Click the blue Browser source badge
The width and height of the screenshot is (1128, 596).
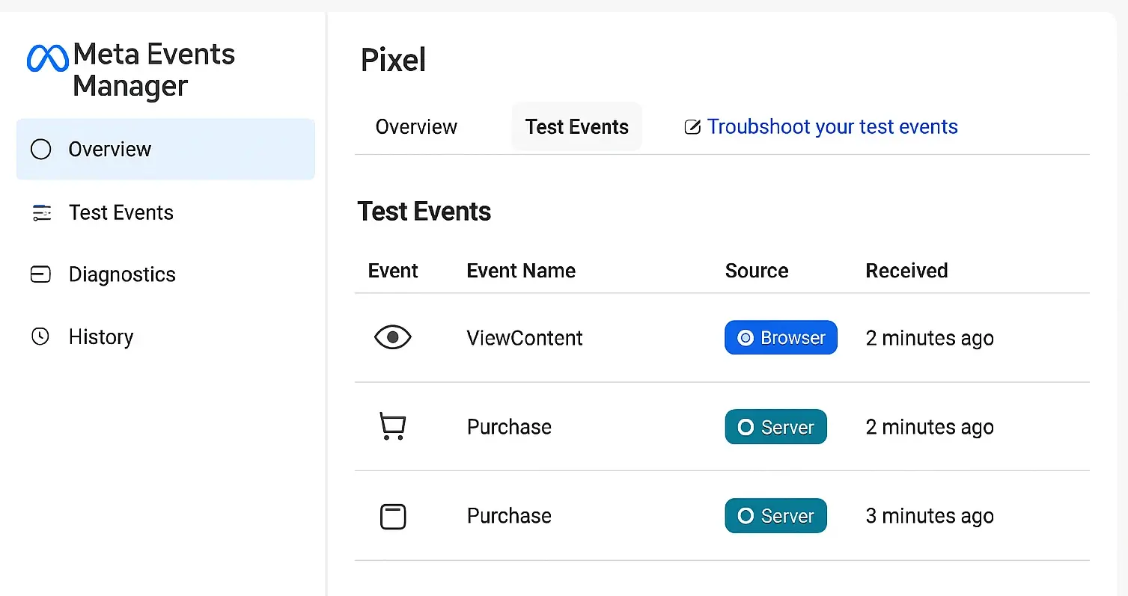tap(781, 338)
